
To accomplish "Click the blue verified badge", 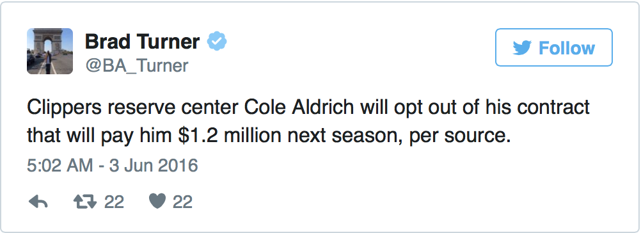I will coord(217,41).
